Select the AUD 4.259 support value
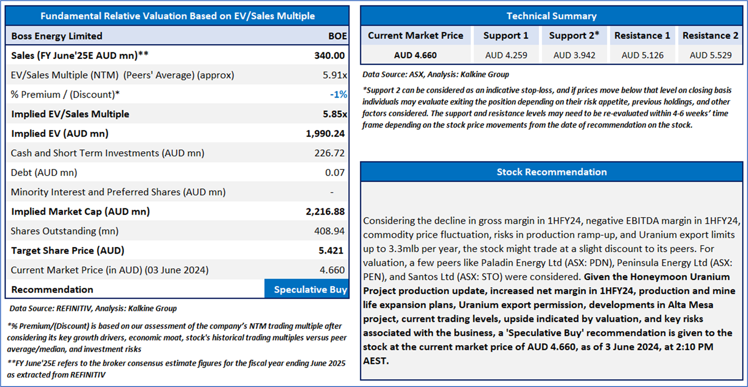Image resolution: width=748 pixels, height=387 pixels. (x=506, y=55)
